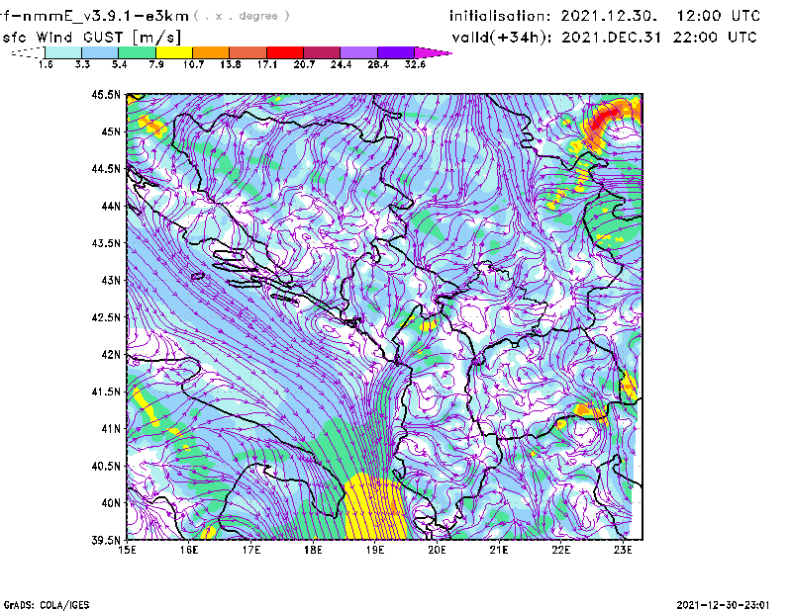Click the legend value 1.6
792x611 pixels.
point(46,64)
